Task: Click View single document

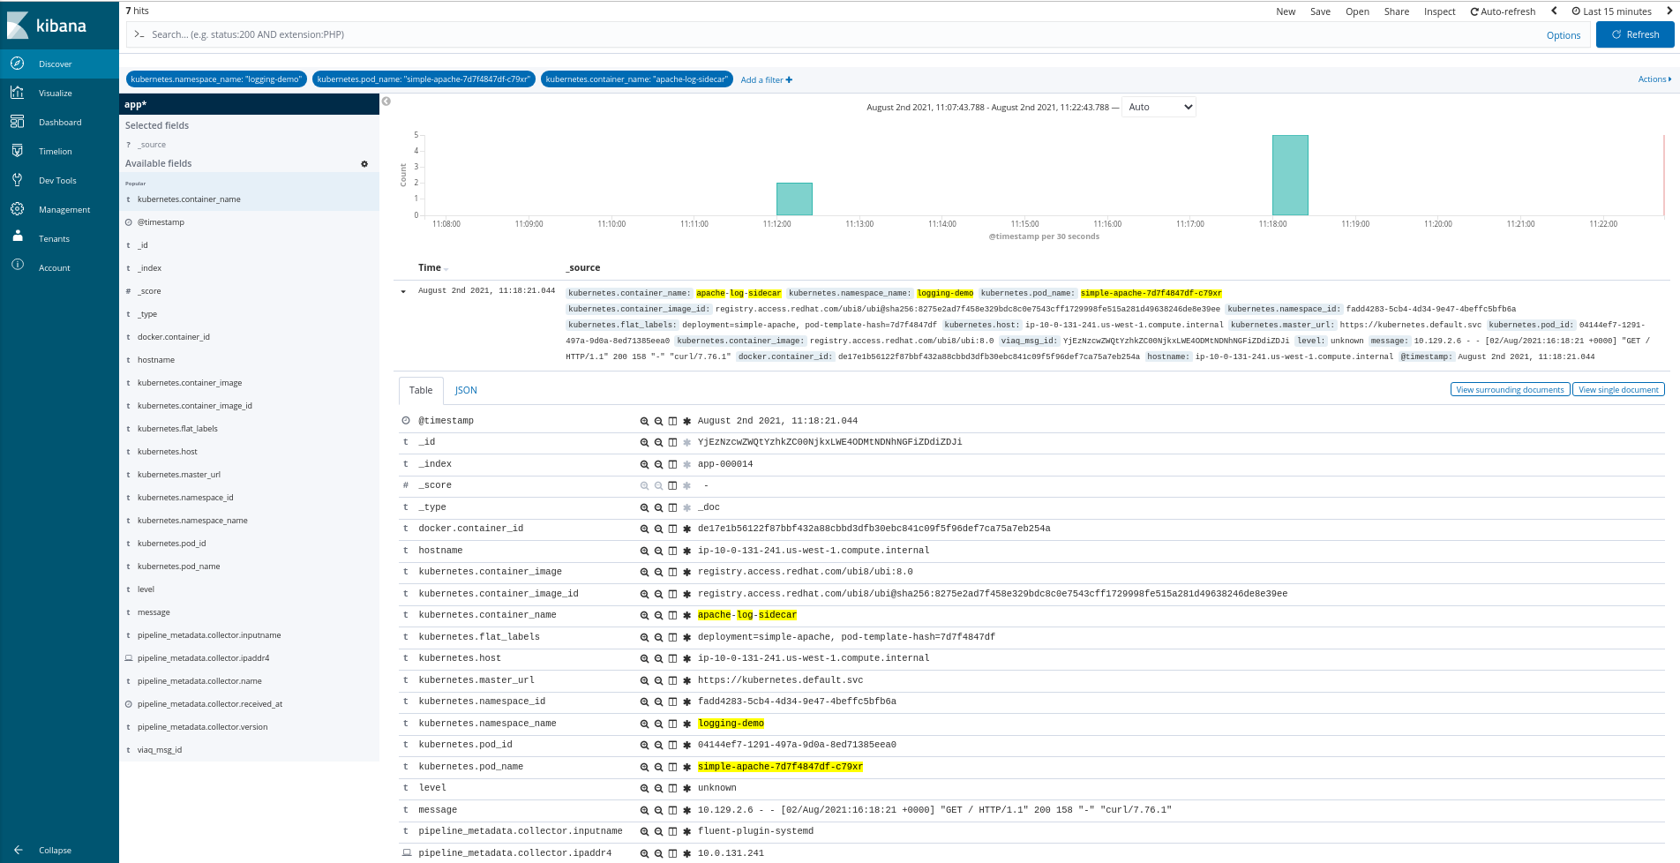Action: coord(1618,389)
